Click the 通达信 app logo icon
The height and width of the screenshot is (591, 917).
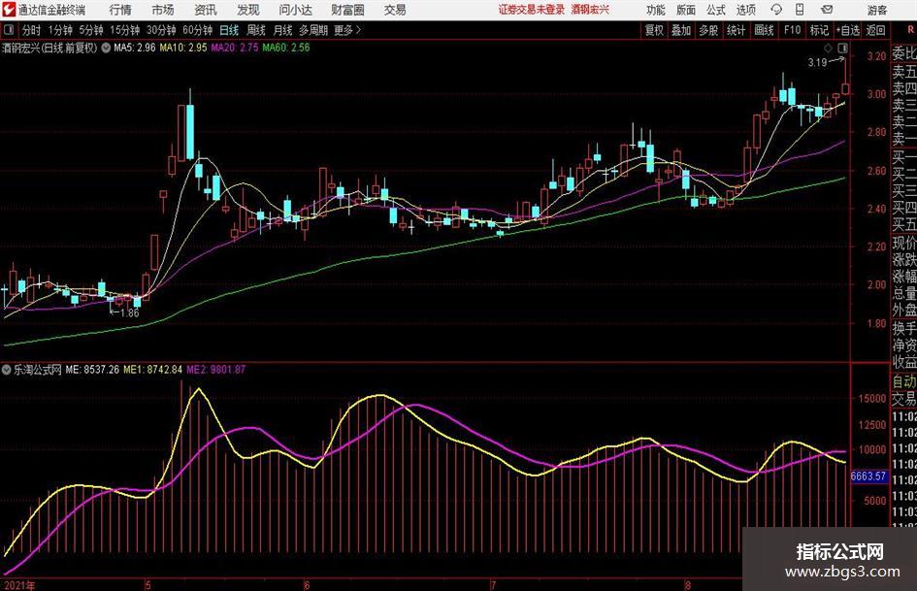pos(9,10)
